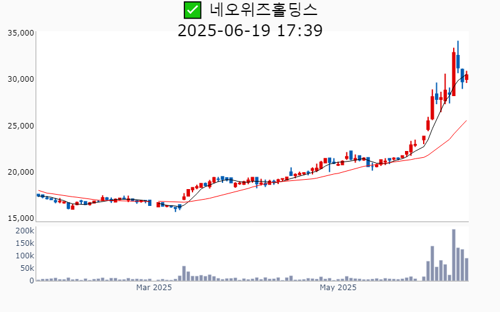
Task: Click the Mar 2025 date axis label
Action: [154, 288]
